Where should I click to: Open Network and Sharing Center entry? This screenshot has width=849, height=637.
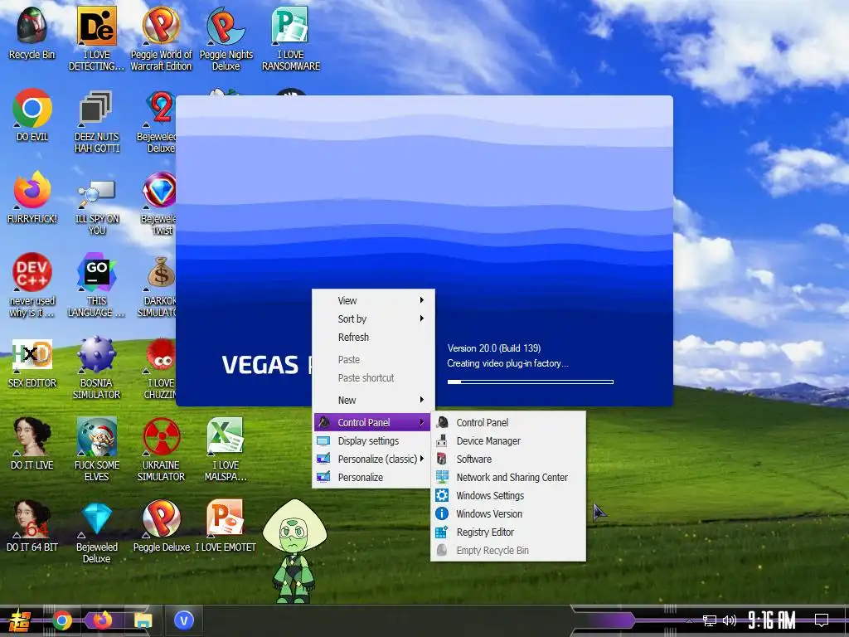(508, 478)
